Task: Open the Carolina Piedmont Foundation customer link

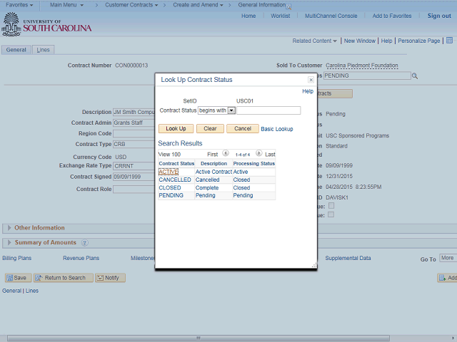Action: (362, 66)
